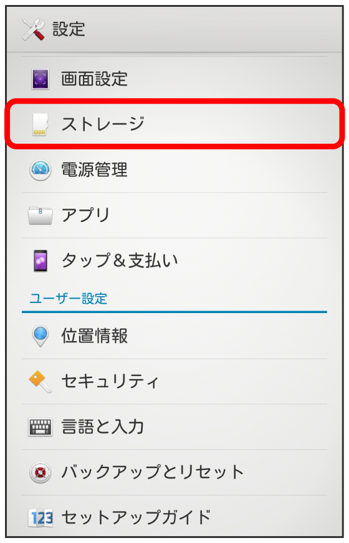Image resolution: width=349 pixels, height=543 pixels.
Task: Tap the SD card storage icon
Action: point(40,124)
